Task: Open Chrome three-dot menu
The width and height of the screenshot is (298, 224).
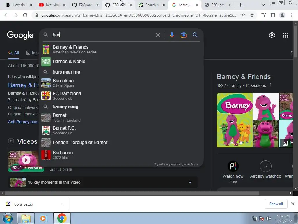Action: tap(292, 15)
